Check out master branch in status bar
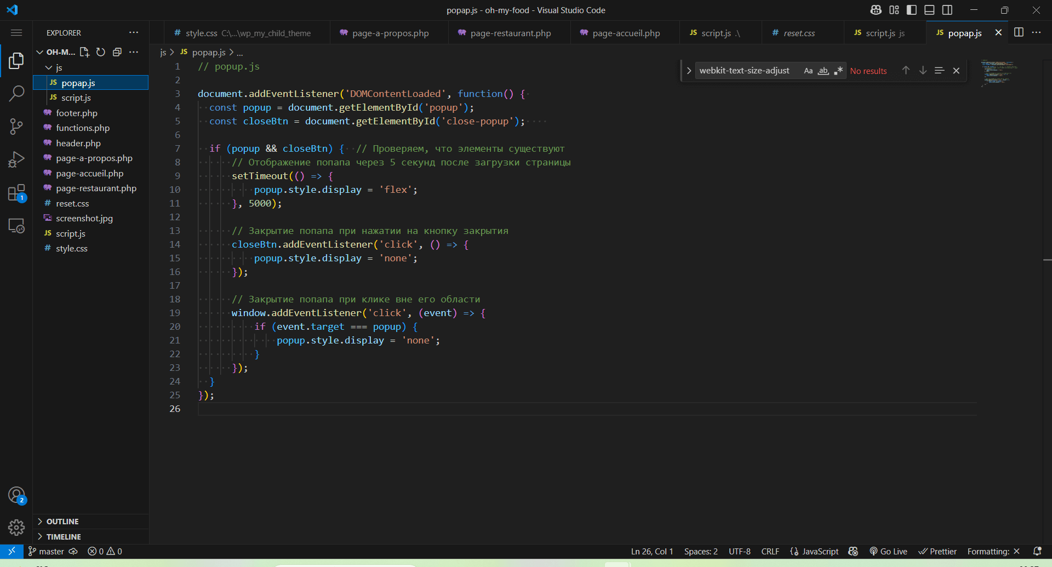Viewport: 1052px width, 567px height. click(47, 551)
